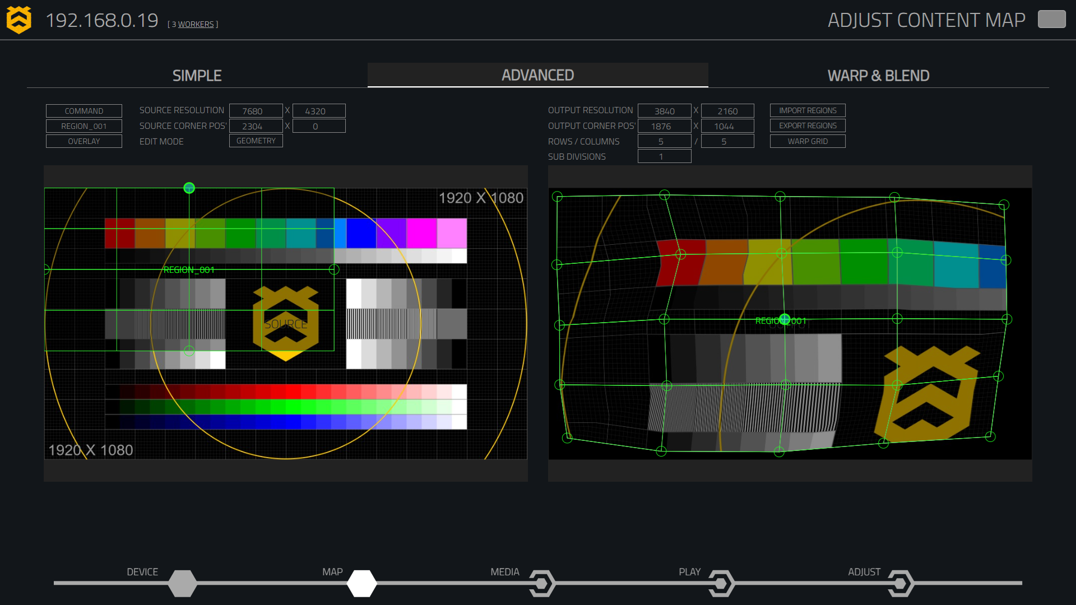Click the ADJUST step icon in workflow
Image resolution: width=1076 pixels, height=605 pixels.
900,583
